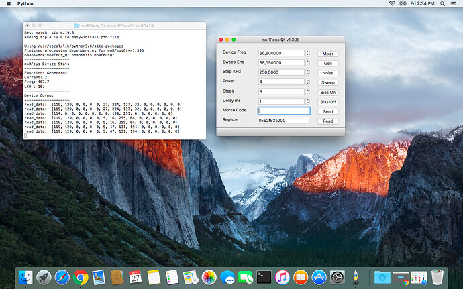
Task: Click the Steps stepper arrows
Action: tap(307, 91)
